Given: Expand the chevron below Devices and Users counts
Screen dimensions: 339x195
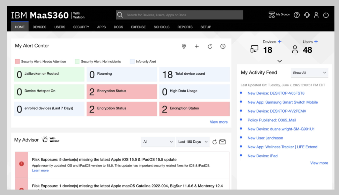Looking at the screenshot, I should click(x=280, y=61).
